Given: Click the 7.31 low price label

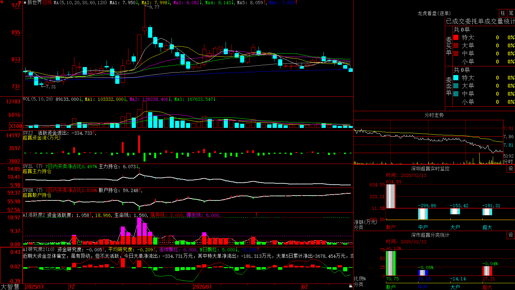Looking at the screenshot, I should point(51,87).
